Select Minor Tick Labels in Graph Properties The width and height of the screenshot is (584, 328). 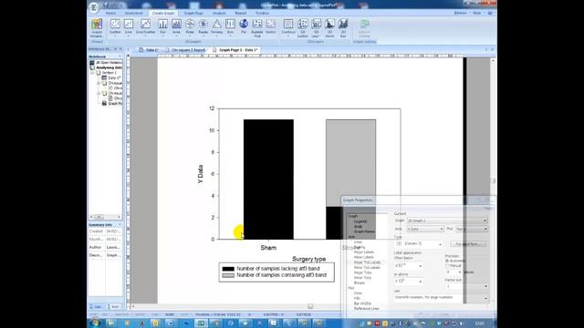(x=367, y=267)
